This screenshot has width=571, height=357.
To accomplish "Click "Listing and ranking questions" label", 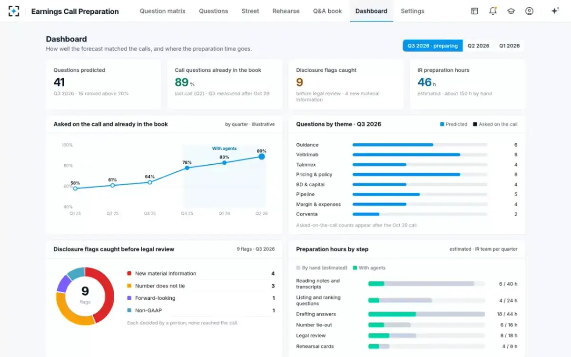I will 318,300.
